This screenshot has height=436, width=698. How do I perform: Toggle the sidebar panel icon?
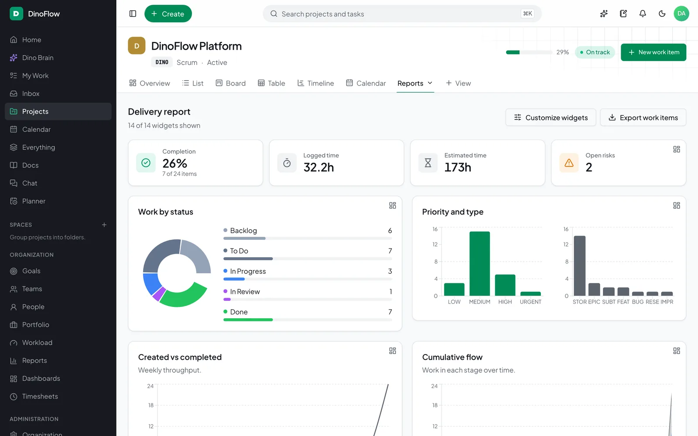click(133, 14)
